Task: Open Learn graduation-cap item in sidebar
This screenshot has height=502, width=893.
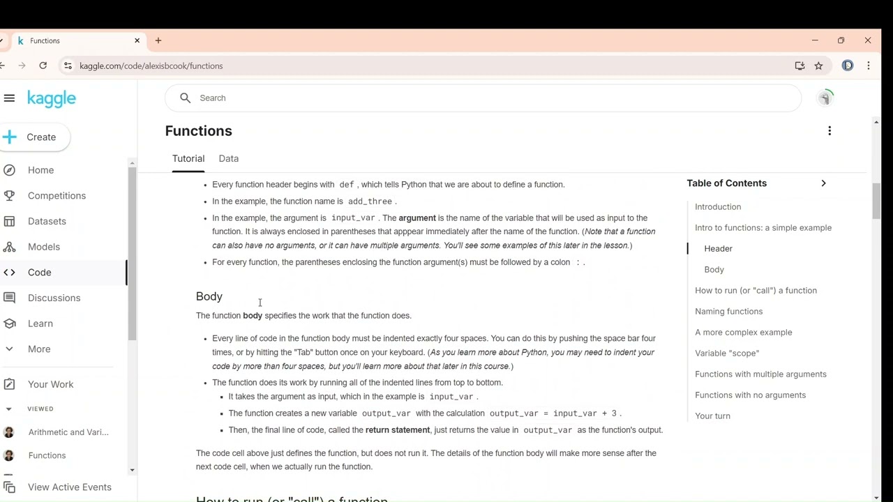Action: pos(40,324)
